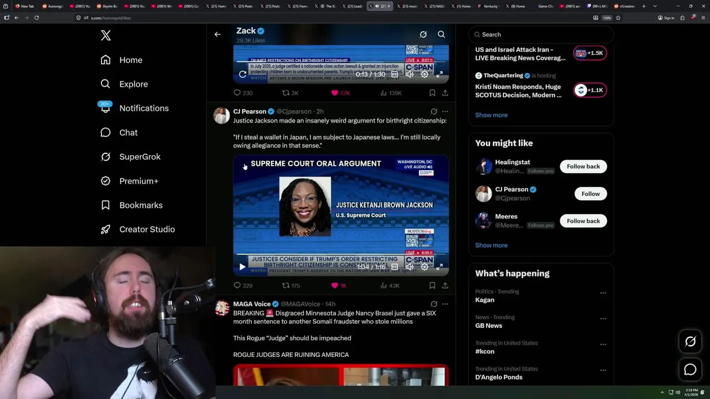Open settings on Justice Jackson video
The image size is (710, 399).
point(424,267)
